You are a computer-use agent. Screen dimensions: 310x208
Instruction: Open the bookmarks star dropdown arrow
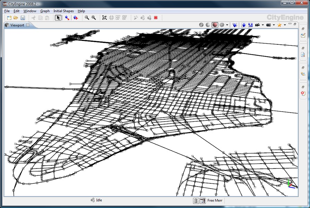pos(285,25)
